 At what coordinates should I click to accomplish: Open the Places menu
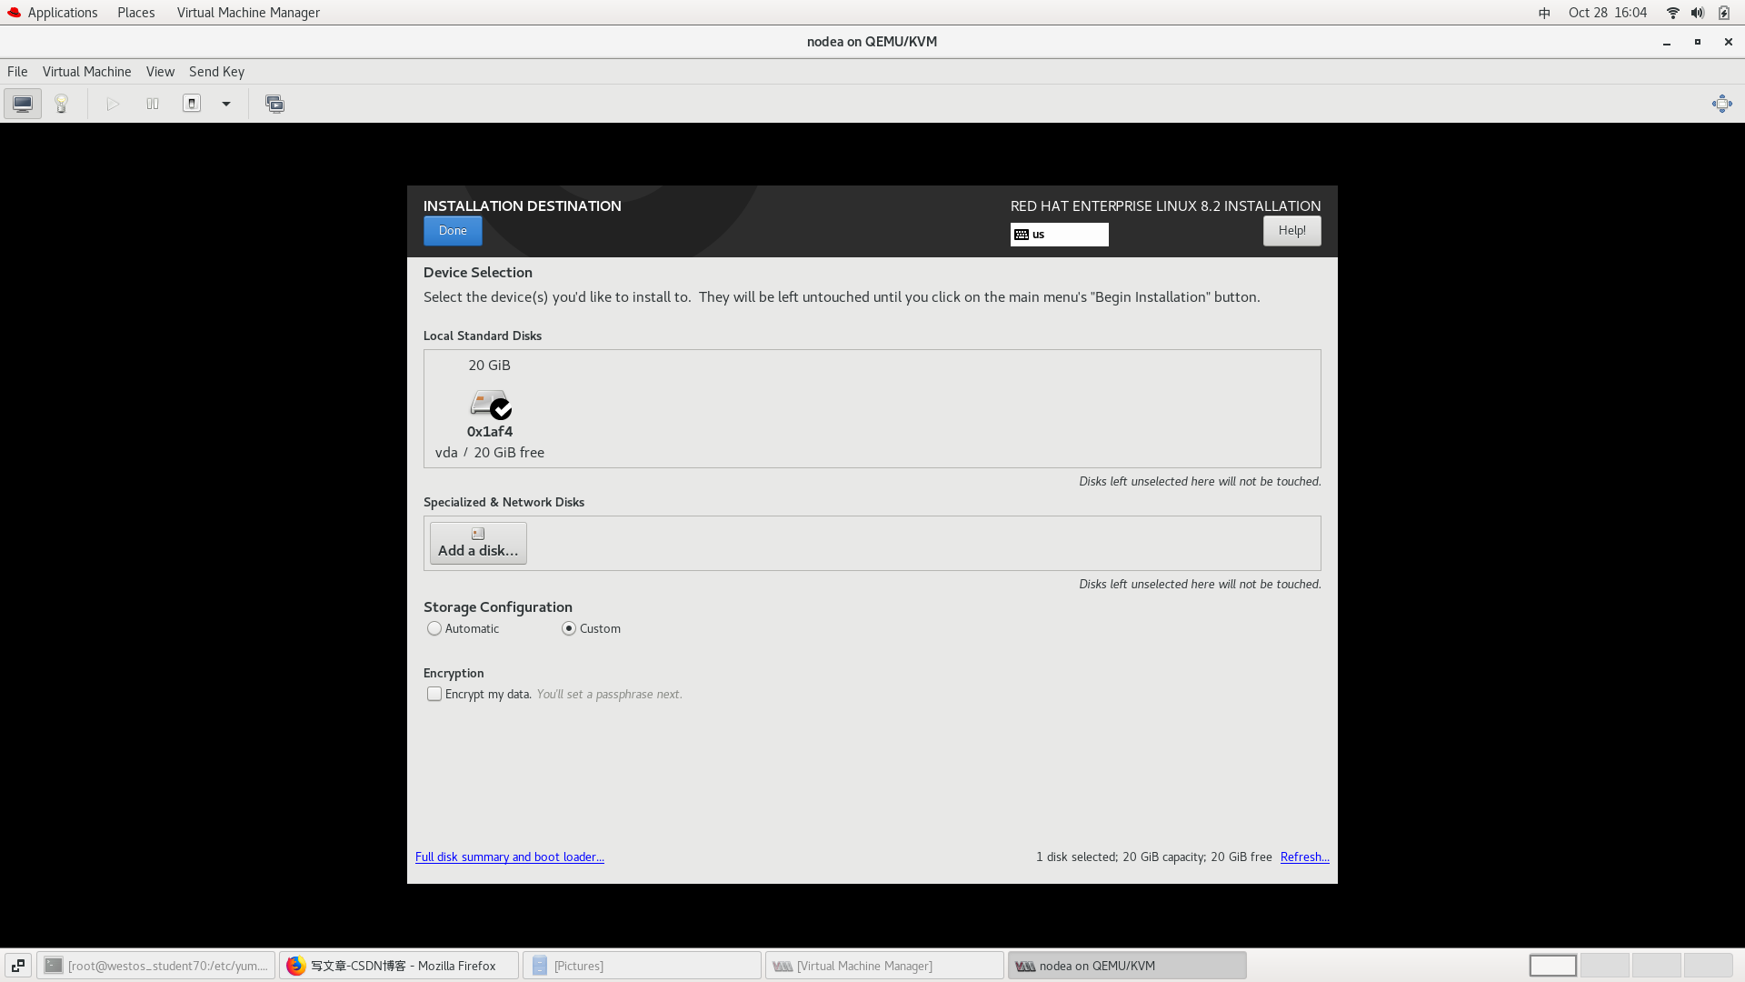click(x=135, y=13)
